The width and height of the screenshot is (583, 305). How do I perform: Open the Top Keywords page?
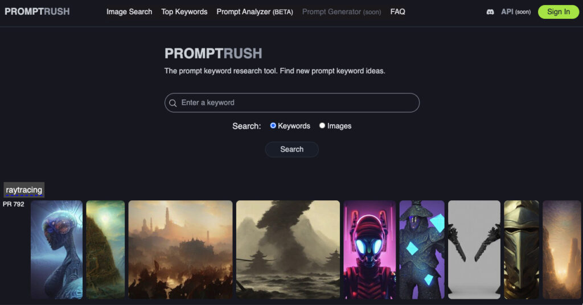(x=184, y=12)
